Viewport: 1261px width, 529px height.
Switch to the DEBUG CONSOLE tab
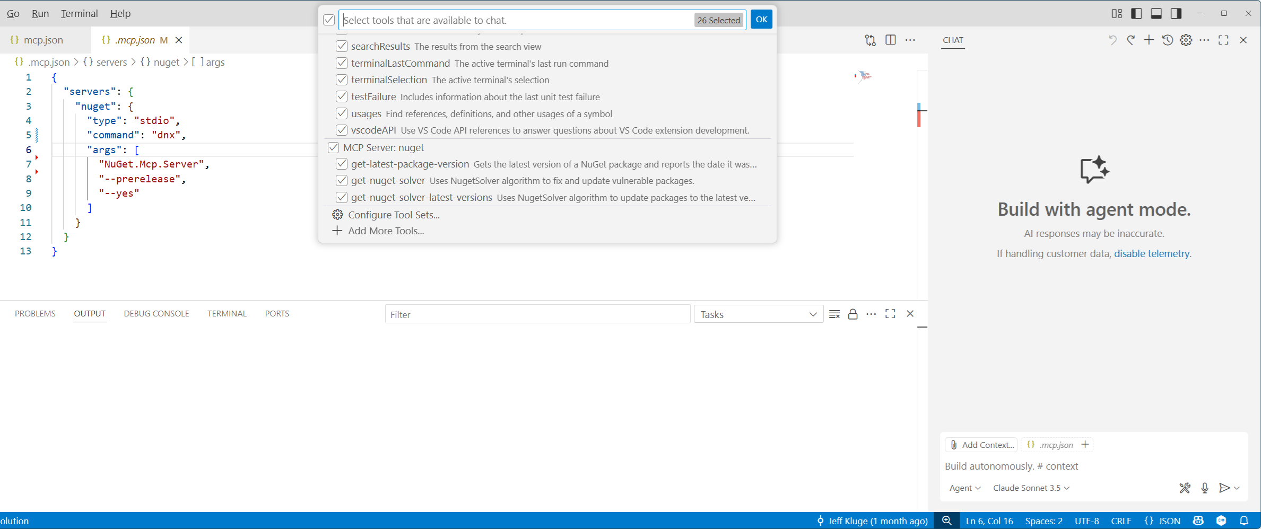[x=156, y=313]
